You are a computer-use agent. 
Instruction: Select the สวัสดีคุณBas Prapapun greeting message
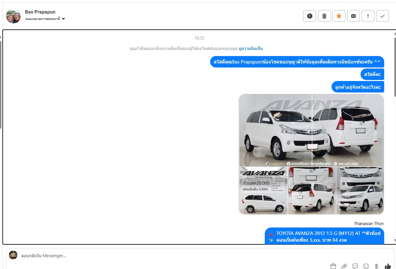coord(297,62)
